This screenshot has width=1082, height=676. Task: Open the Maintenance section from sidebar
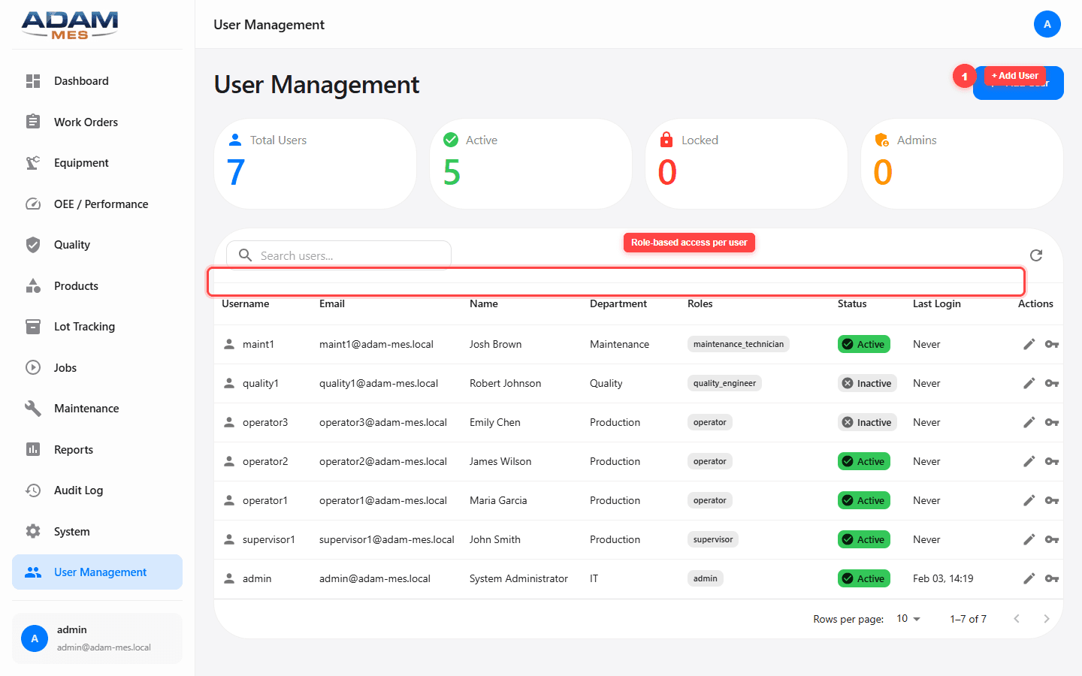click(x=86, y=408)
